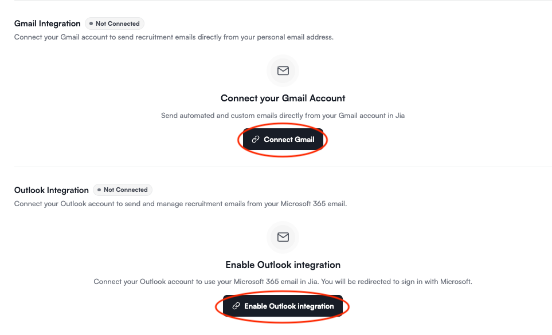Click the envelope icon above Enable Outlook integration

283,237
